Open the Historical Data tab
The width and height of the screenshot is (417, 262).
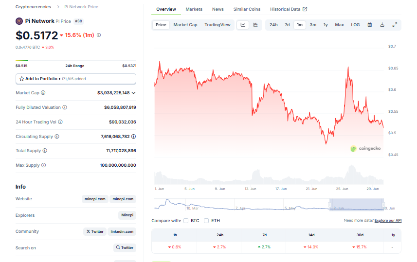[x=288, y=9]
